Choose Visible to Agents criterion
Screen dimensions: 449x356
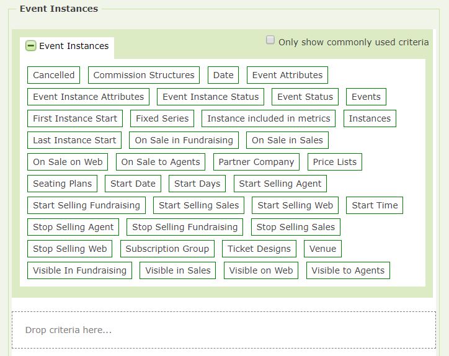[348, 270]
